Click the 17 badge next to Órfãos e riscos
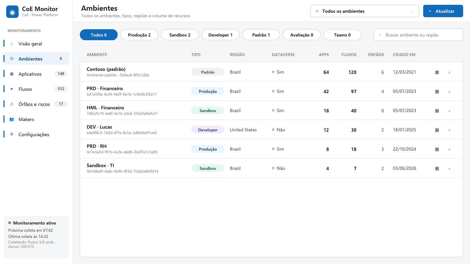The height and width of the screenshot is (264, 470). coord(61,104)
